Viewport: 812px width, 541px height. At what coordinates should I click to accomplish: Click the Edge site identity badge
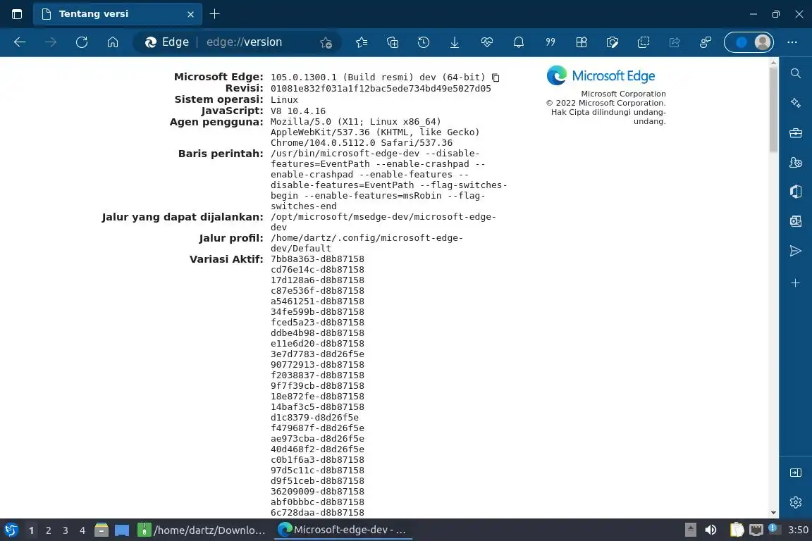pyautogui.click(x=167, y=42)
